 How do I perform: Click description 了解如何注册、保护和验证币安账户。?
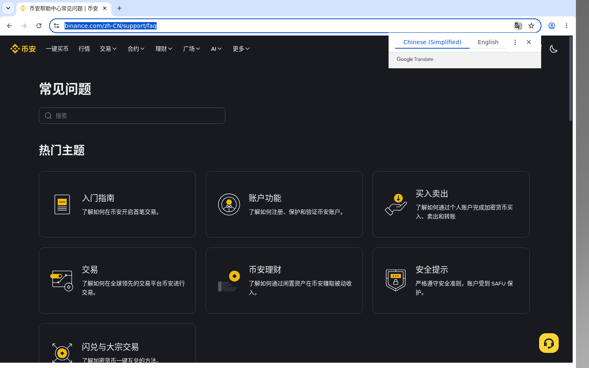click(297, 212)
